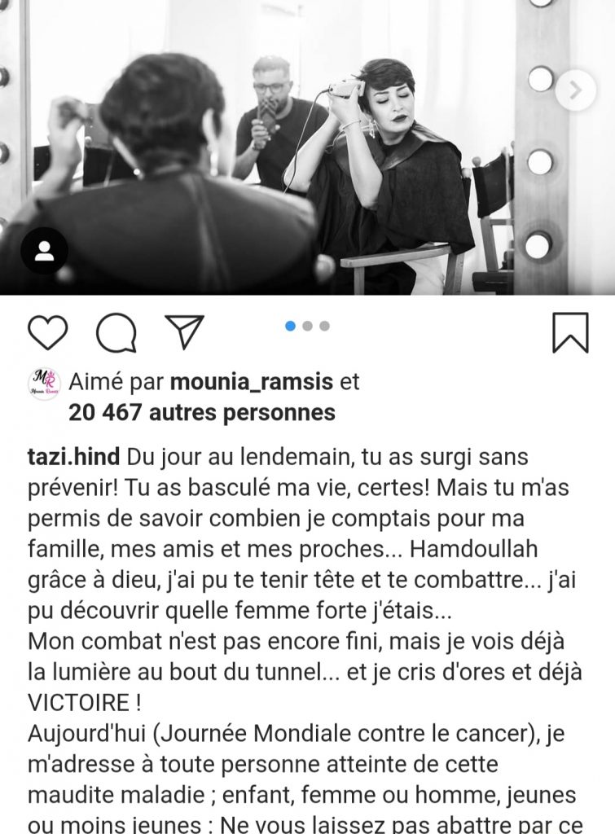This screenshot has height=834, width=615.
Task: Share post with paper plane icon
Action: [x=184, y=331]
